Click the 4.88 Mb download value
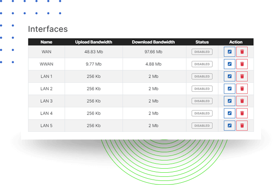277x185 pixels. click(x=153, y=64)
